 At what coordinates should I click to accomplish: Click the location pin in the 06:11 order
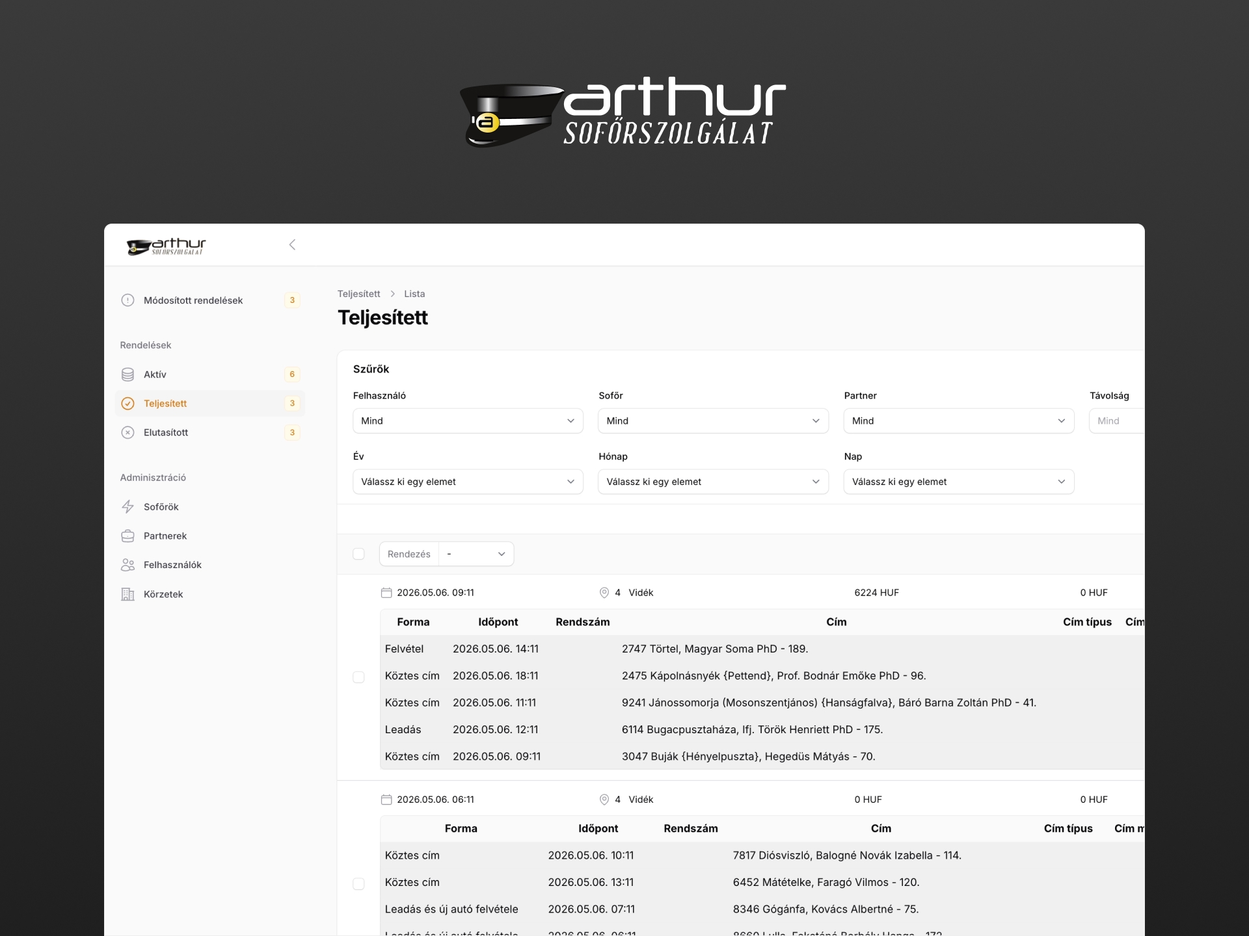pyautogui.click(x=604, y=799)
